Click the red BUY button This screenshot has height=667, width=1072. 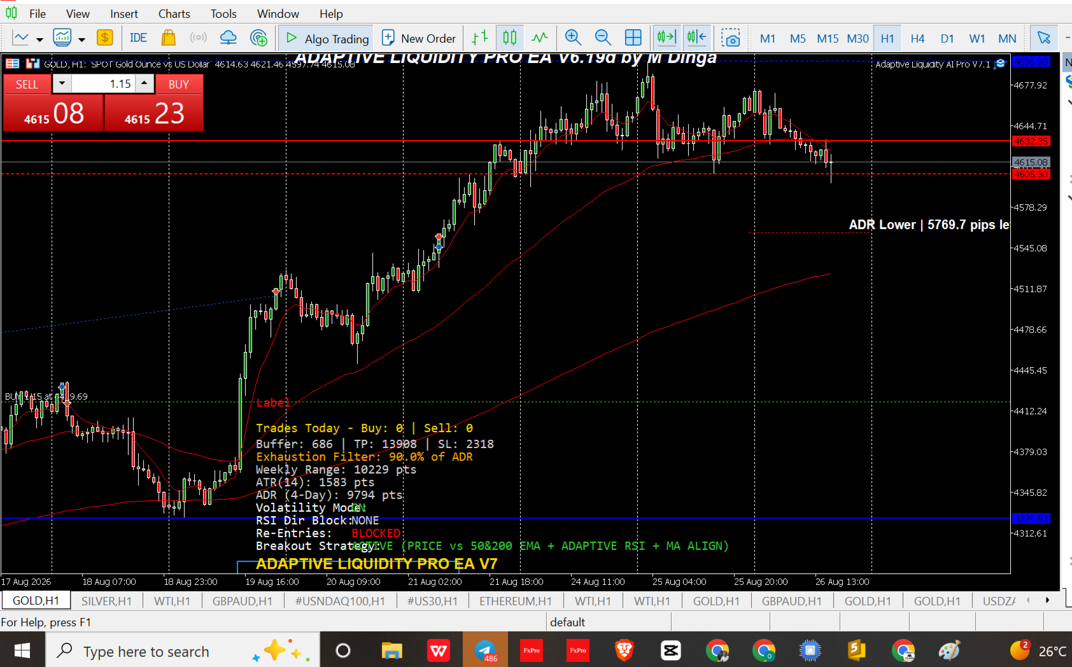tap(179, 85)
